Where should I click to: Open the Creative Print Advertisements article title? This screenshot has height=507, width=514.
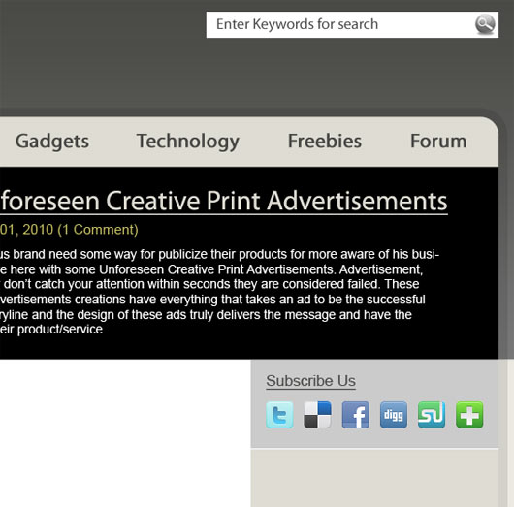[x=224, y=201]
